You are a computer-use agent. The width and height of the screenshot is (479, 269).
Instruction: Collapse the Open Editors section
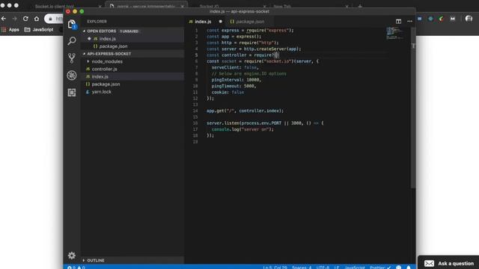click(84, 31)
